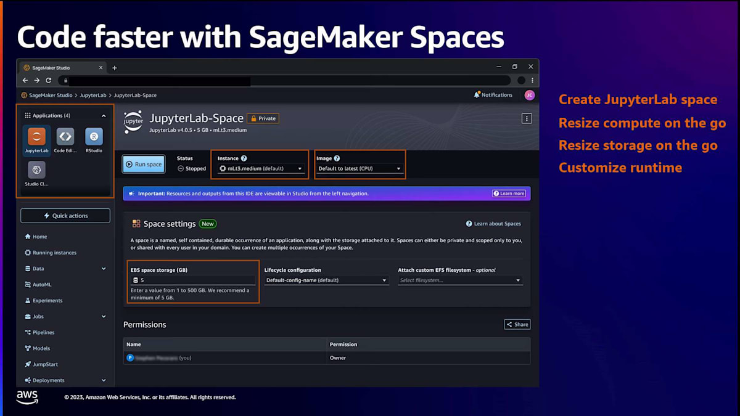This screenshot has width=740, height=416.
Task: Open a new browser tab with plus
Action: click(x=115, y=68)
